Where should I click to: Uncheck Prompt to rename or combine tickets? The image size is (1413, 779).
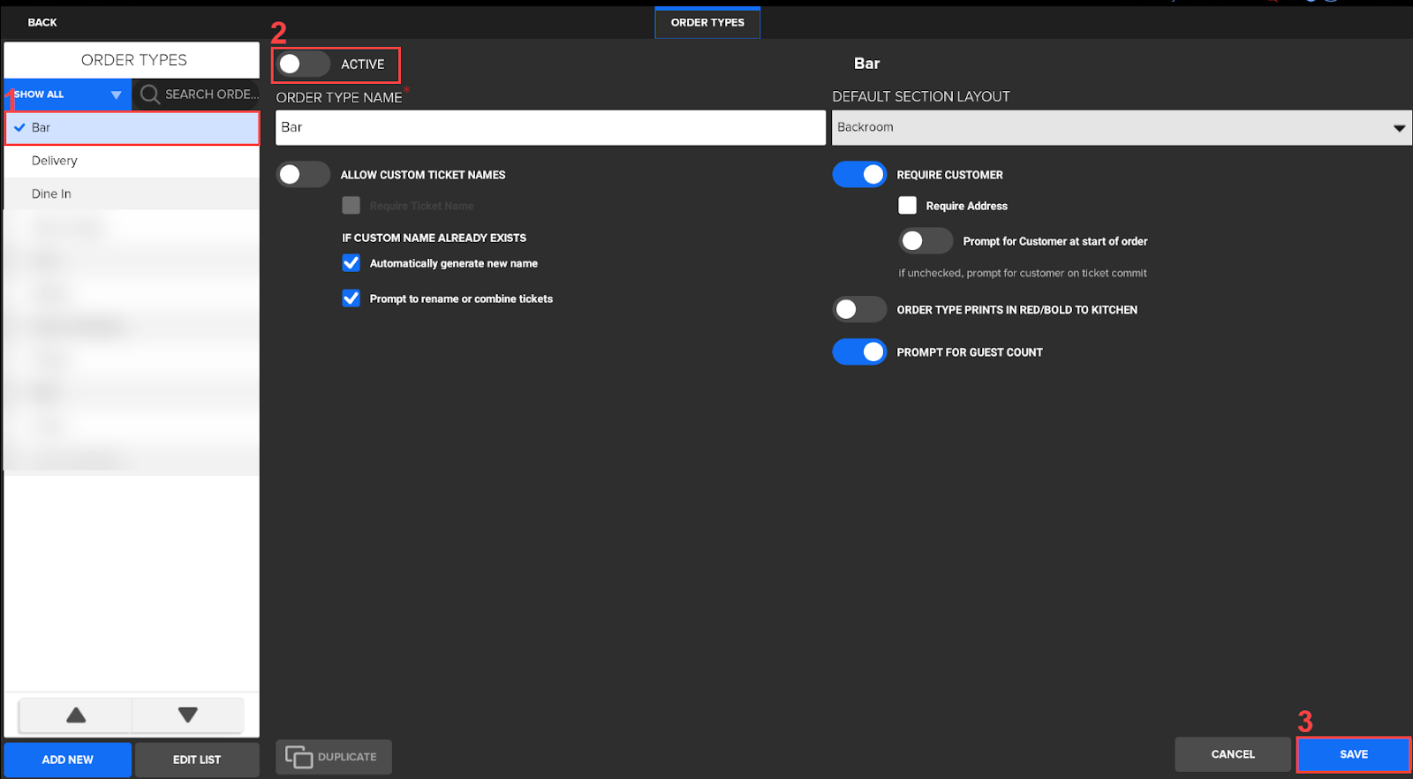click(351, 299)
